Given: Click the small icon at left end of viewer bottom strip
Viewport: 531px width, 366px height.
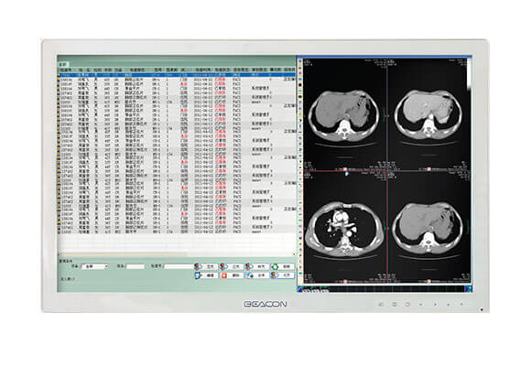Looking at the screenshot, I should coord(299,289).
